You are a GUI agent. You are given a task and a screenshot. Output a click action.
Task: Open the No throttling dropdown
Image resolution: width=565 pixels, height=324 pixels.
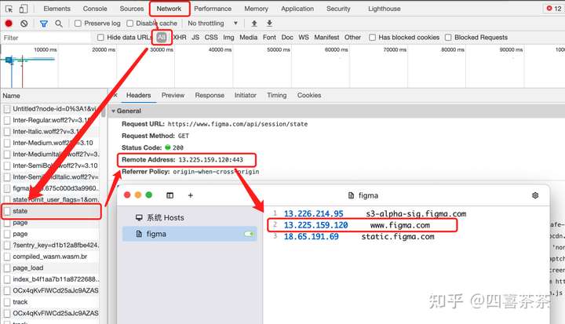(x=213, y=24)
